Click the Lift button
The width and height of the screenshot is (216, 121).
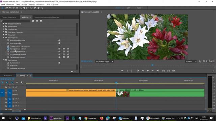click(164, 71)
